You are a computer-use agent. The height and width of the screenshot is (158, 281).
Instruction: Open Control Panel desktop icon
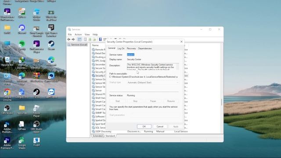tap(7, 79)
